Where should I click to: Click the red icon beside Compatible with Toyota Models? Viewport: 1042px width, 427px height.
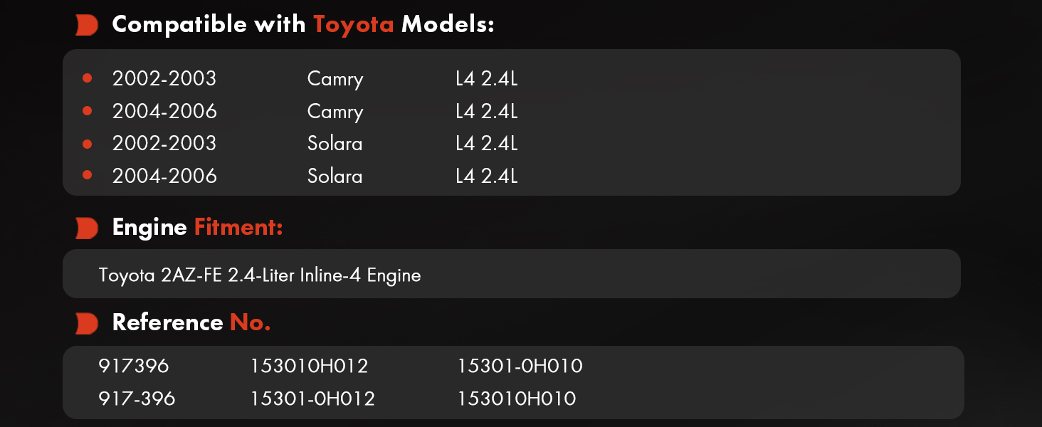point(87,25)
